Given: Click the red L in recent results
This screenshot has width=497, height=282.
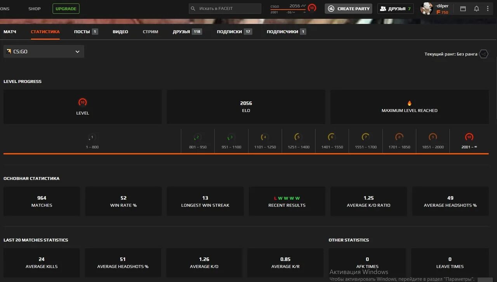Looking at the screenshot, I should click(275, 198).
